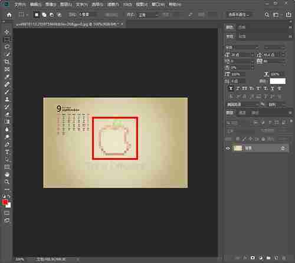Toggle Subscript text style
This screenshot has height=263, width=295.
[265, 88]
